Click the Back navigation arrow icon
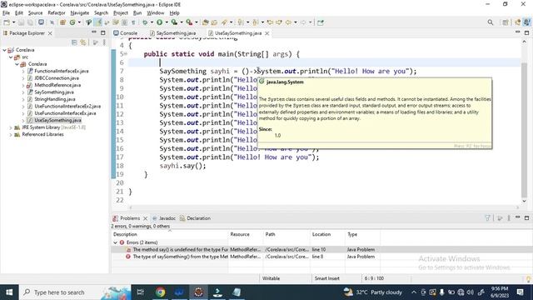Screen dimensions: 533x300 (288, 22)
